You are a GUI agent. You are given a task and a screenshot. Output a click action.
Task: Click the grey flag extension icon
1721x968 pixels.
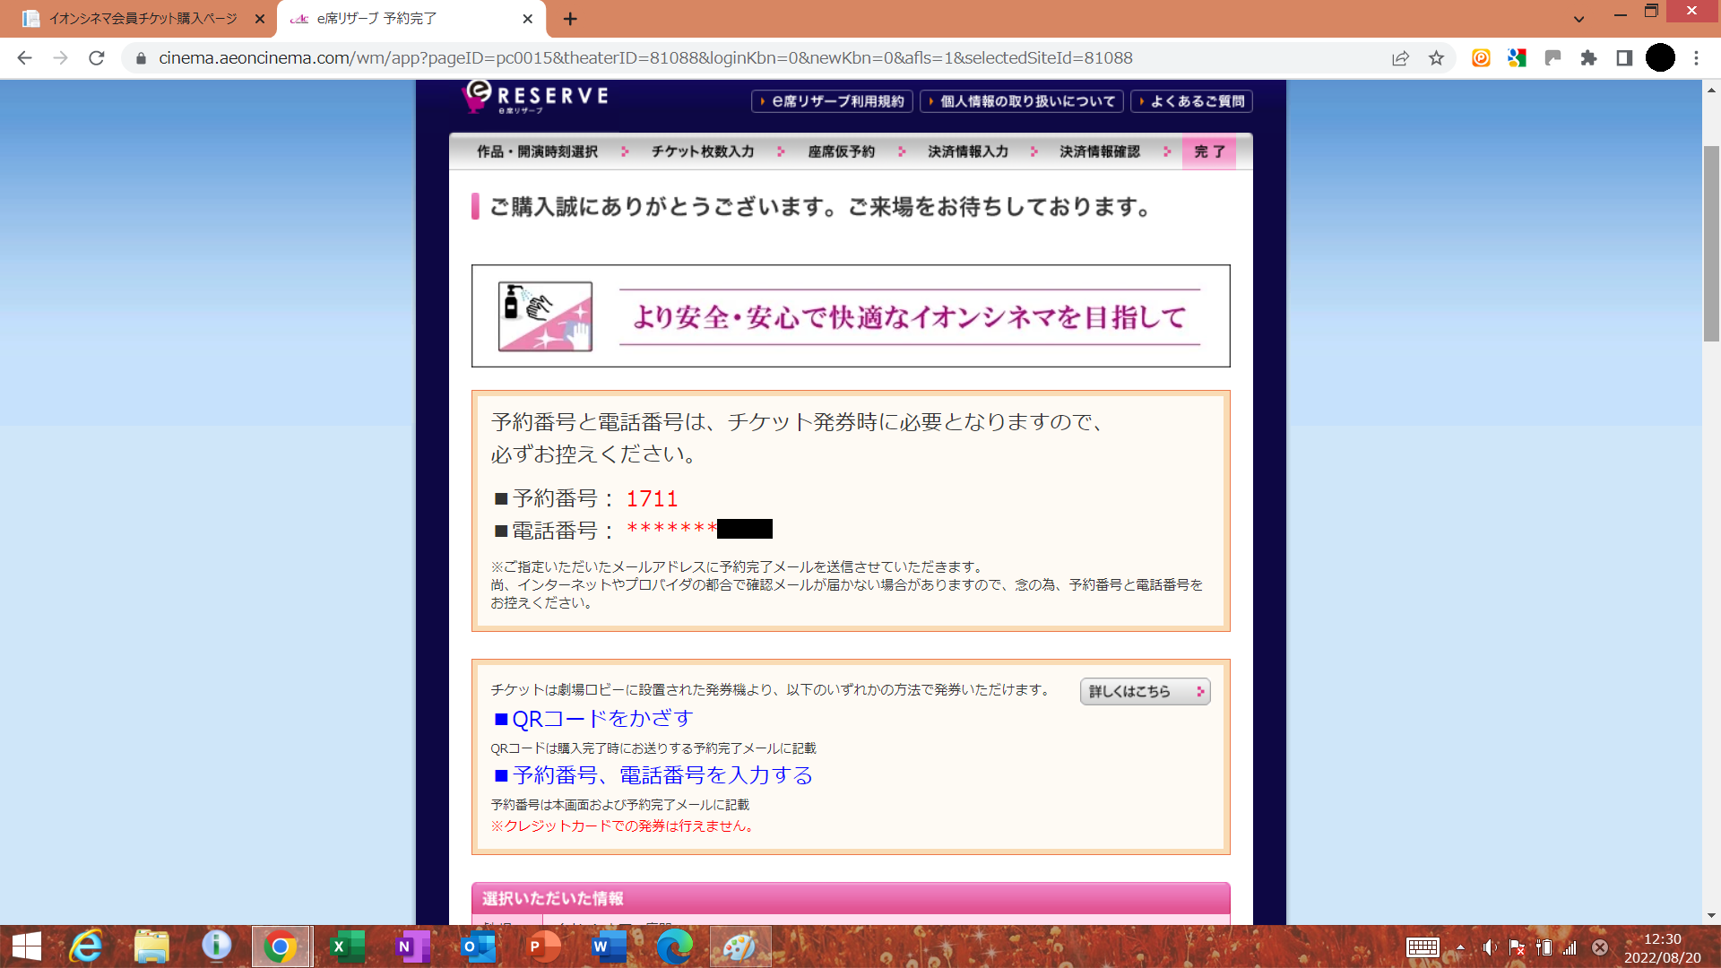pos(1552,58)
